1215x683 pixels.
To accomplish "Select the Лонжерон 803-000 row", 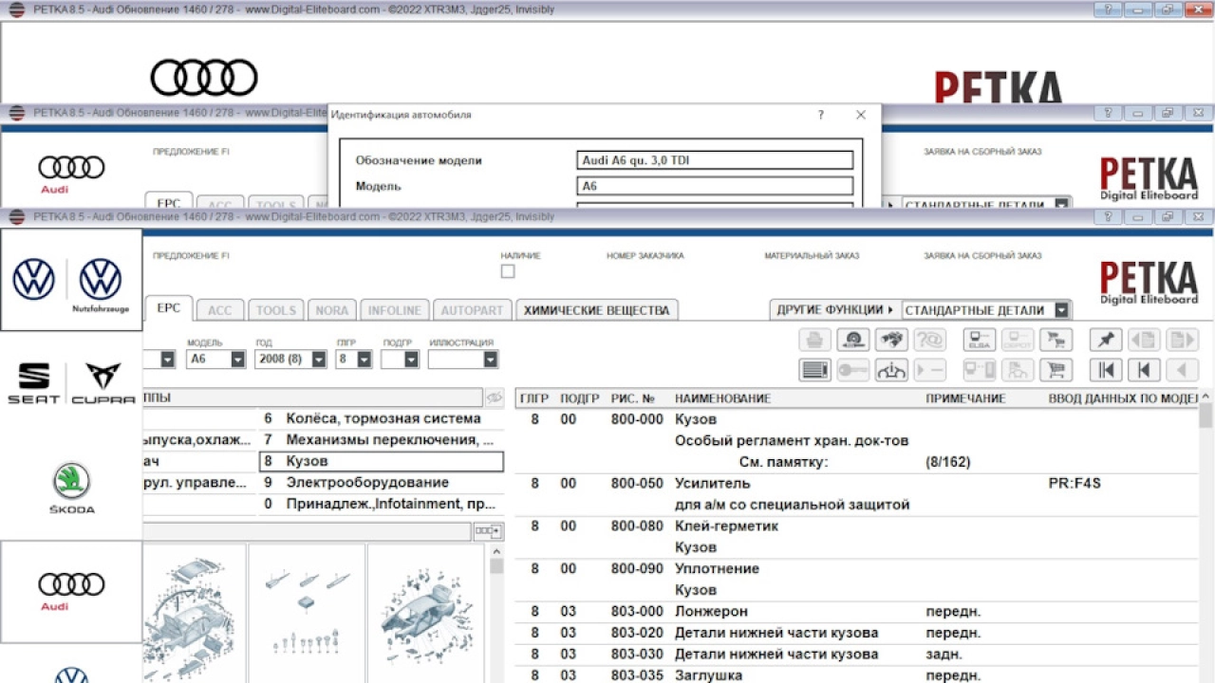I will click(857, 612).
